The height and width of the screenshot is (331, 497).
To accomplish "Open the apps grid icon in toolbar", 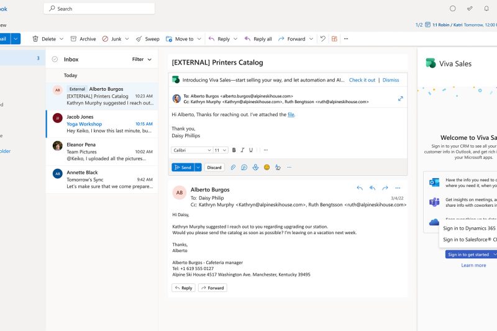I will click(334, 39).
